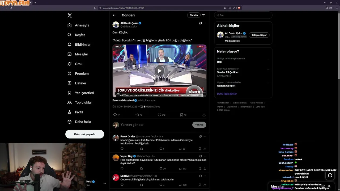
Task: Click the X logo in sidebar
Action: 70,15
